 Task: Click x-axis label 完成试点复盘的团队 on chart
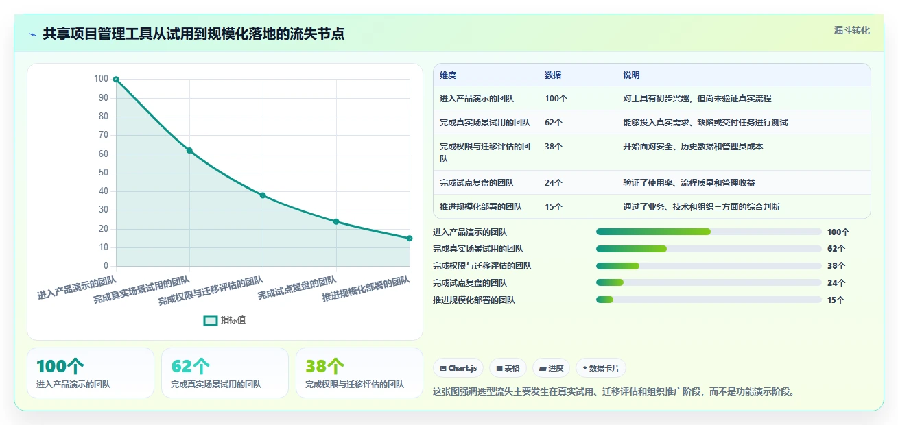tap(297, 288)
